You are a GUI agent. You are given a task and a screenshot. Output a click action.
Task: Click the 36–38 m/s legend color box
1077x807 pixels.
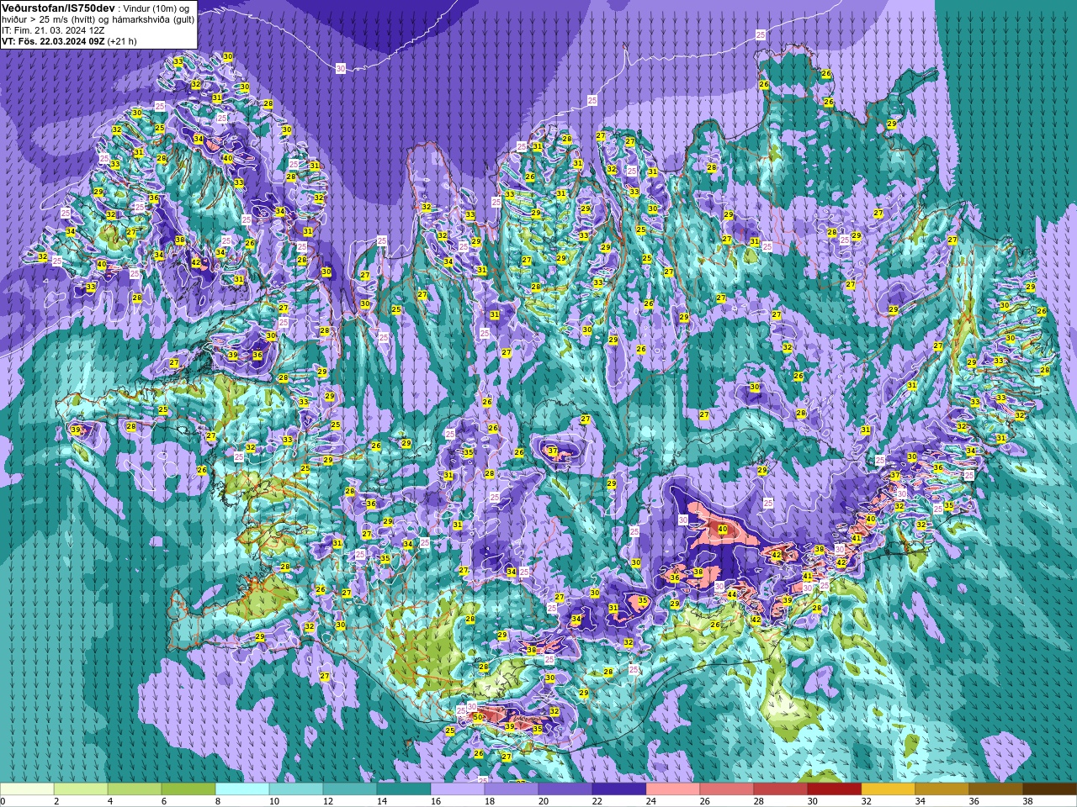[996, 789]
